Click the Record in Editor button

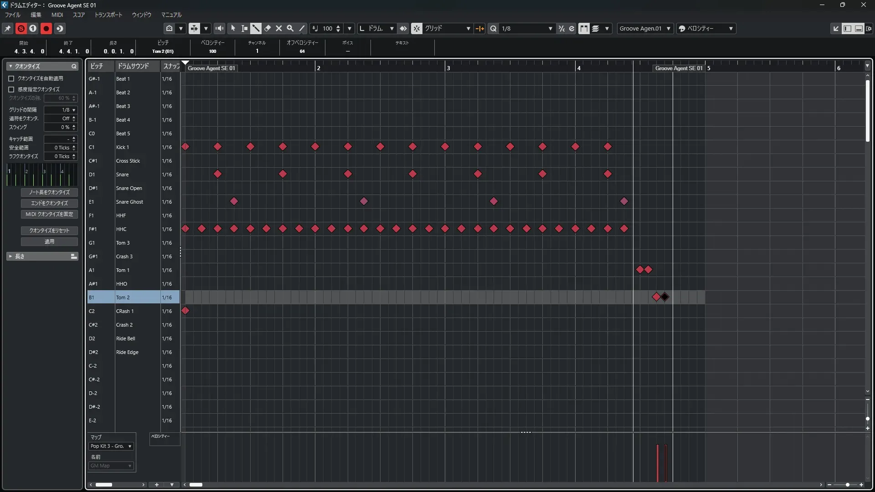pyautogui.click(x=46, y=28)
